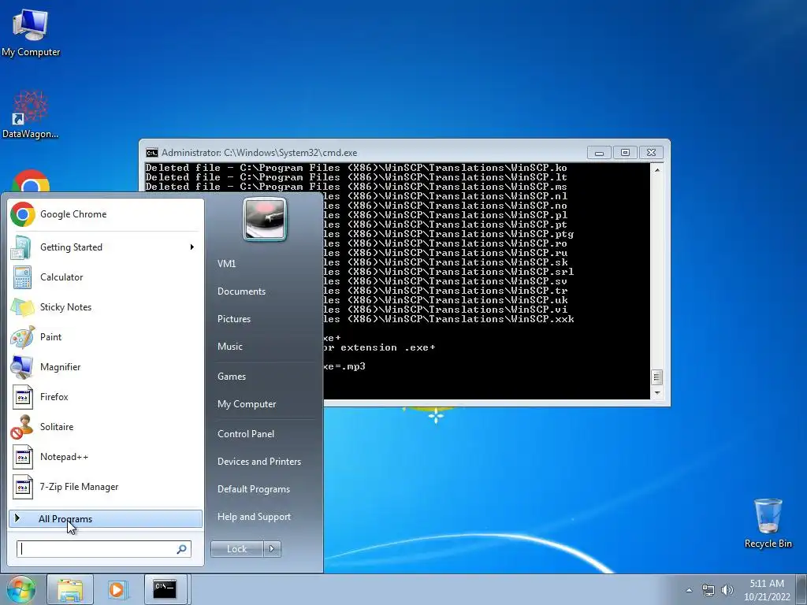This screenshot has height=605, width=807.
Task: Select the Recycle Bin desktop icon
Action: pos(768,523)
